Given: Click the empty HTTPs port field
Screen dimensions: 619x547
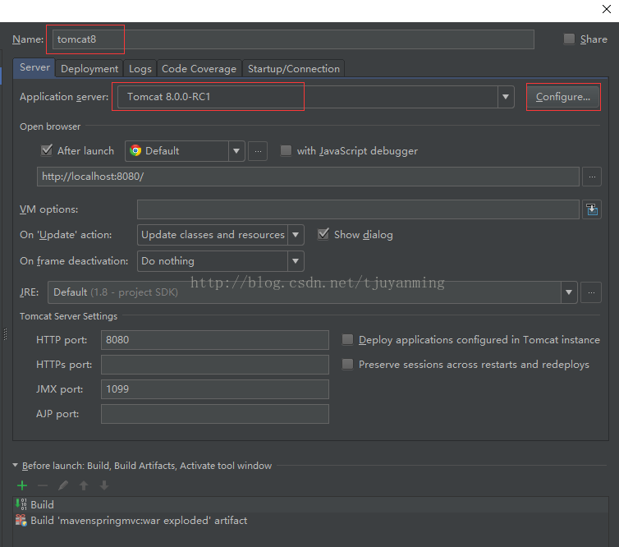Looking at the screenshot, I should coord(215,365).
